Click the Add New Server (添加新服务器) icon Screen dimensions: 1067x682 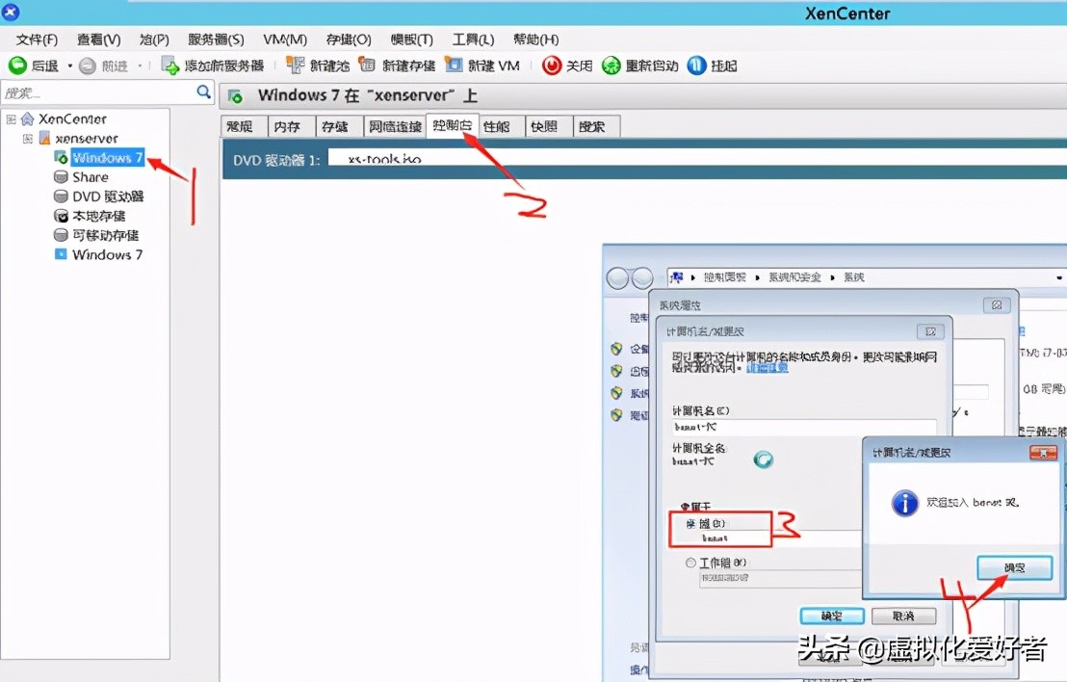pyautogui.click(x=169, y=66)
